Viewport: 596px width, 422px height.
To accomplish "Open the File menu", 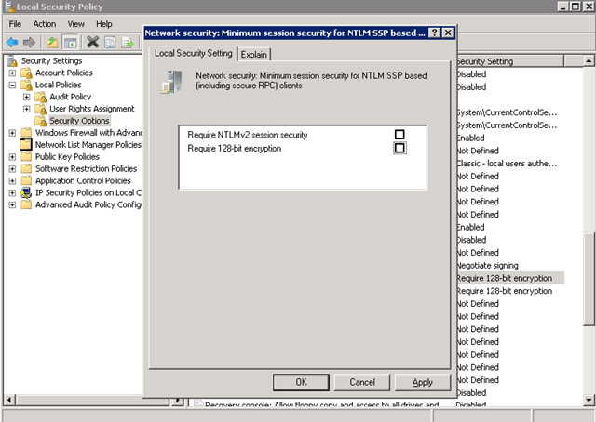I will click(x=15, y=24).
